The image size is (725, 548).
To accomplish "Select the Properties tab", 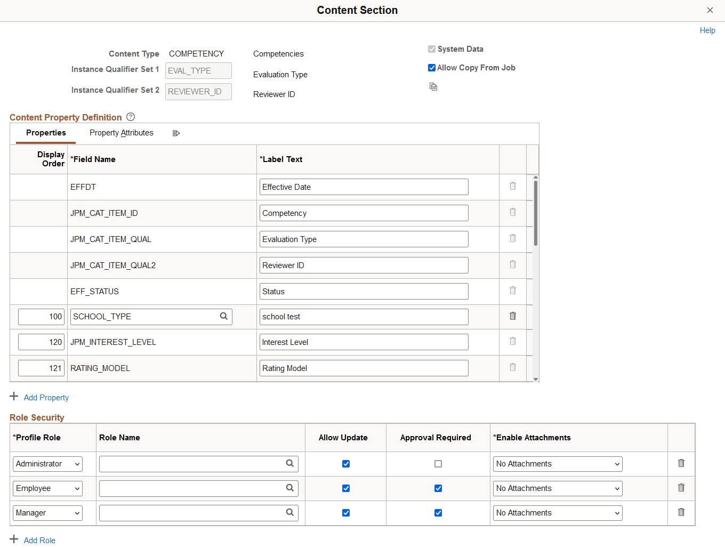I will pyautogui.click(x=46, y=133).
